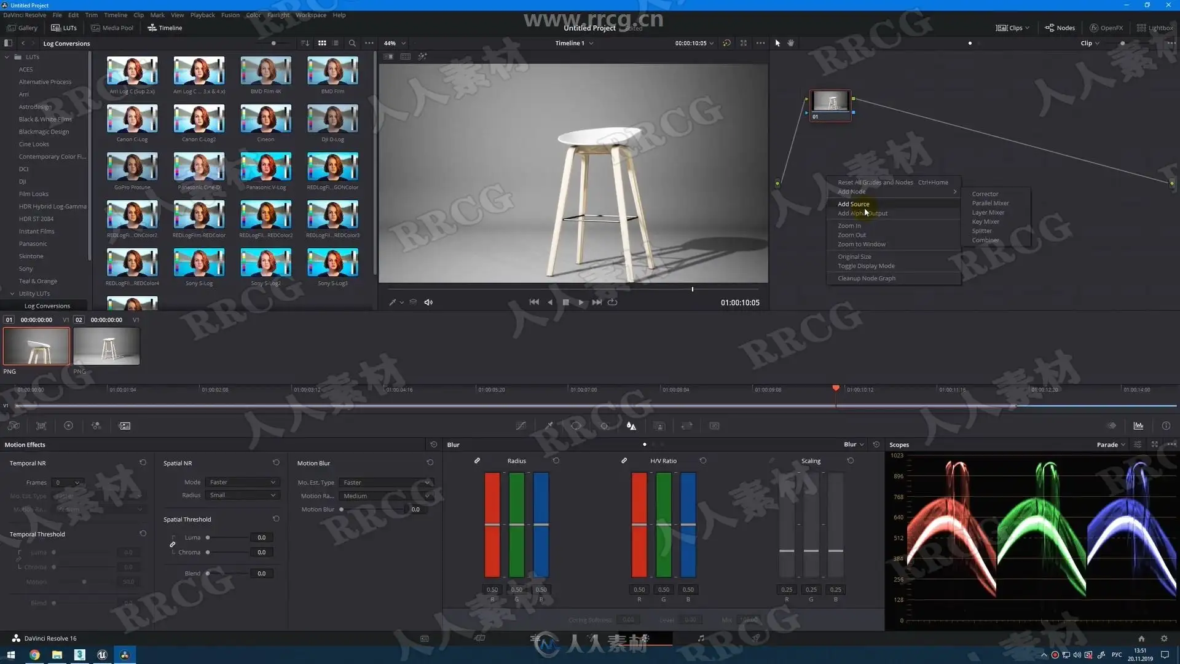
Task: Show the Scopes palette icon
Action: pos(1138,426)
